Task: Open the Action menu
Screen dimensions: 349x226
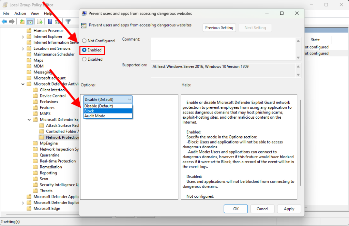Action: click(20, 13)
